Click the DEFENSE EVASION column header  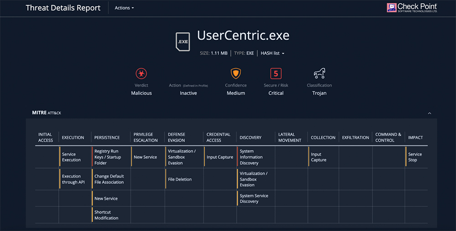[x=176, y=137]
